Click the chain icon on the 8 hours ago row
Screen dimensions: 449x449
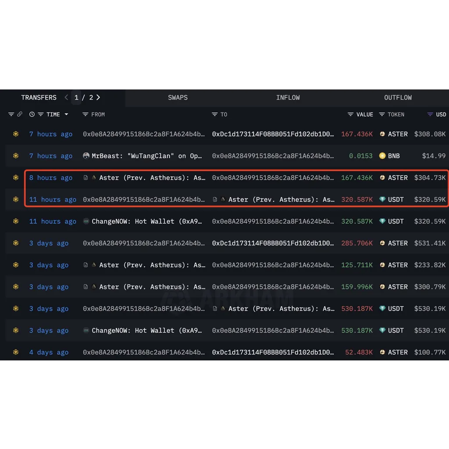(x=16, y=178)
